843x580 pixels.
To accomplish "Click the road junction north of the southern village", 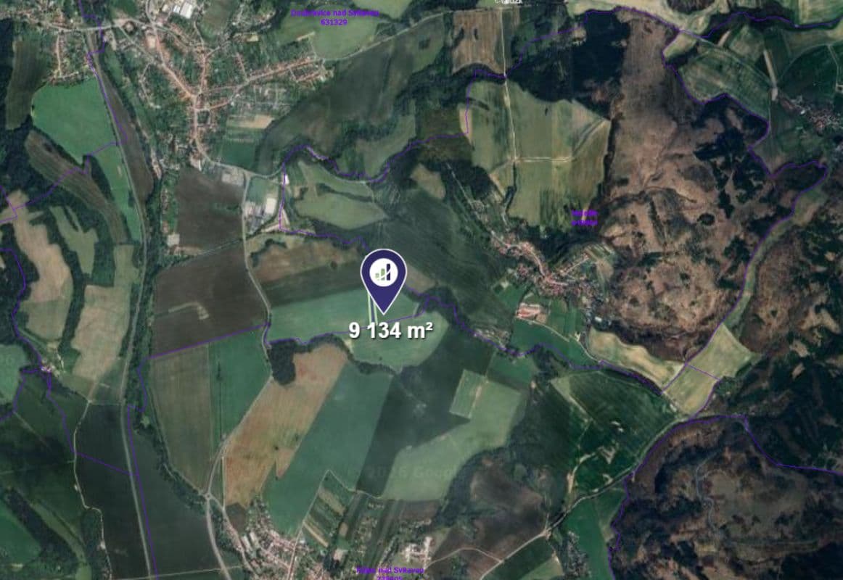I will [208, 496].
